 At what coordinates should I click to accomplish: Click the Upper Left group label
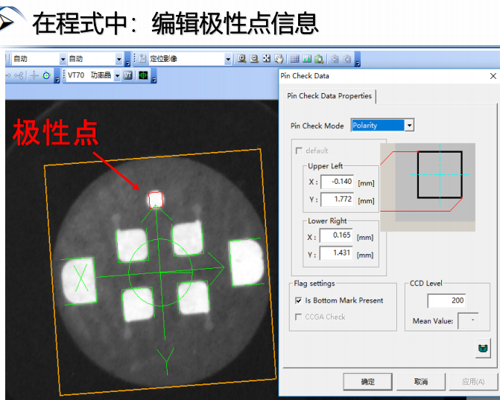325,166
